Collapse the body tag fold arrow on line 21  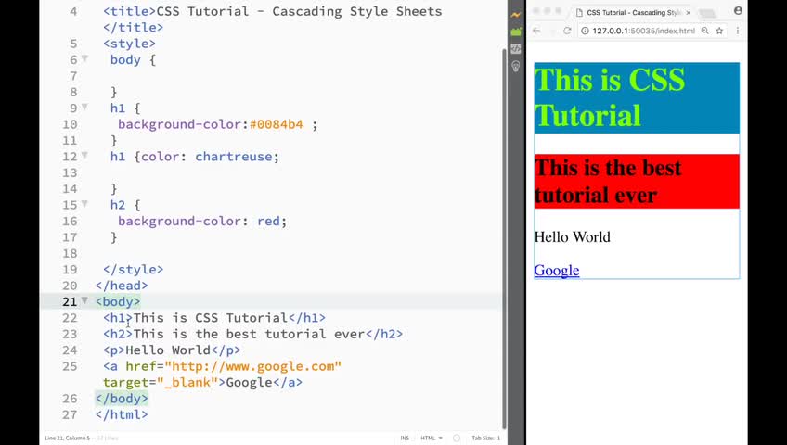point(84,300)
